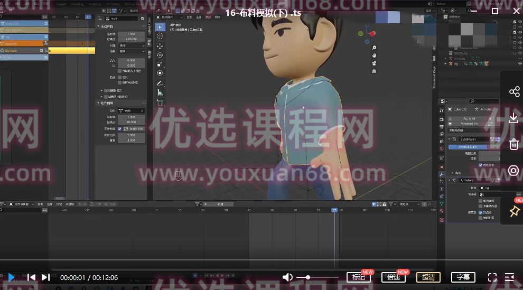Viewport: 523px width, 290px height.
Task: Open the Edited Action sidebar tab
Action: [149, 26]
